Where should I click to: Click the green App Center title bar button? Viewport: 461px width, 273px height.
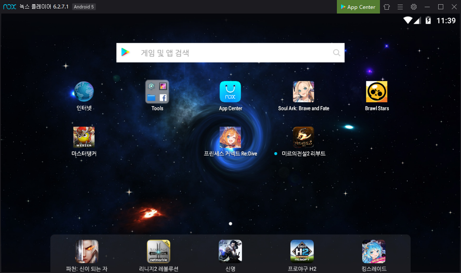358,7
